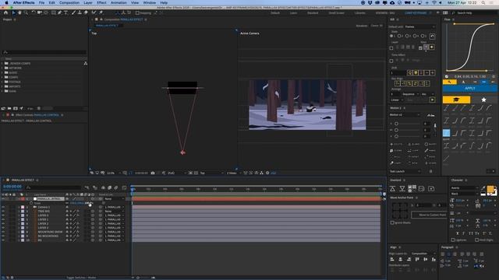Screen dimensions: 499x280
Task: Switch to the Learn workspace
Action: (x=293, y=13)
